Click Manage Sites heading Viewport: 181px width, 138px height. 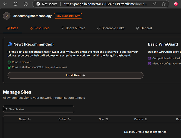pos(17,92)
